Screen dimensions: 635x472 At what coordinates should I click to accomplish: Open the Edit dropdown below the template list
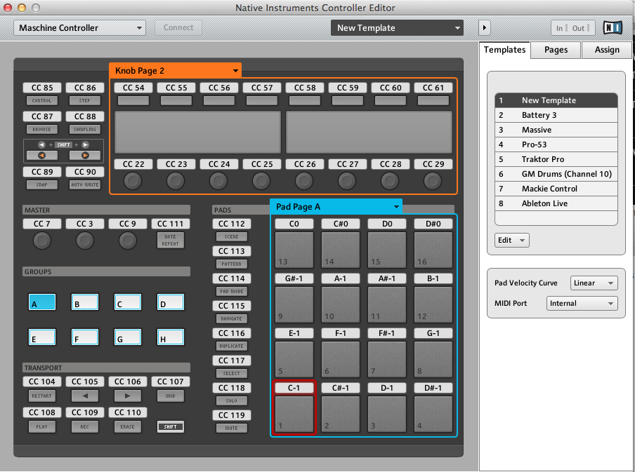pos(512,241)
